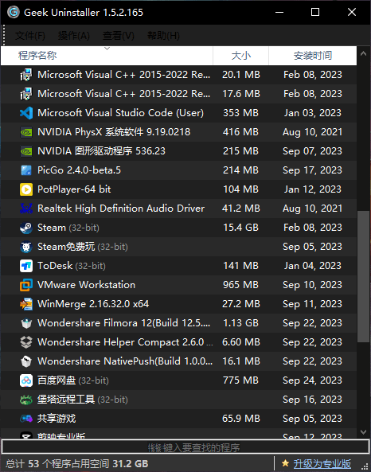Click the 总计 53 个程序 status text
Screen dimensions: 371x472
pyautogui.click(x=76, y=463)
